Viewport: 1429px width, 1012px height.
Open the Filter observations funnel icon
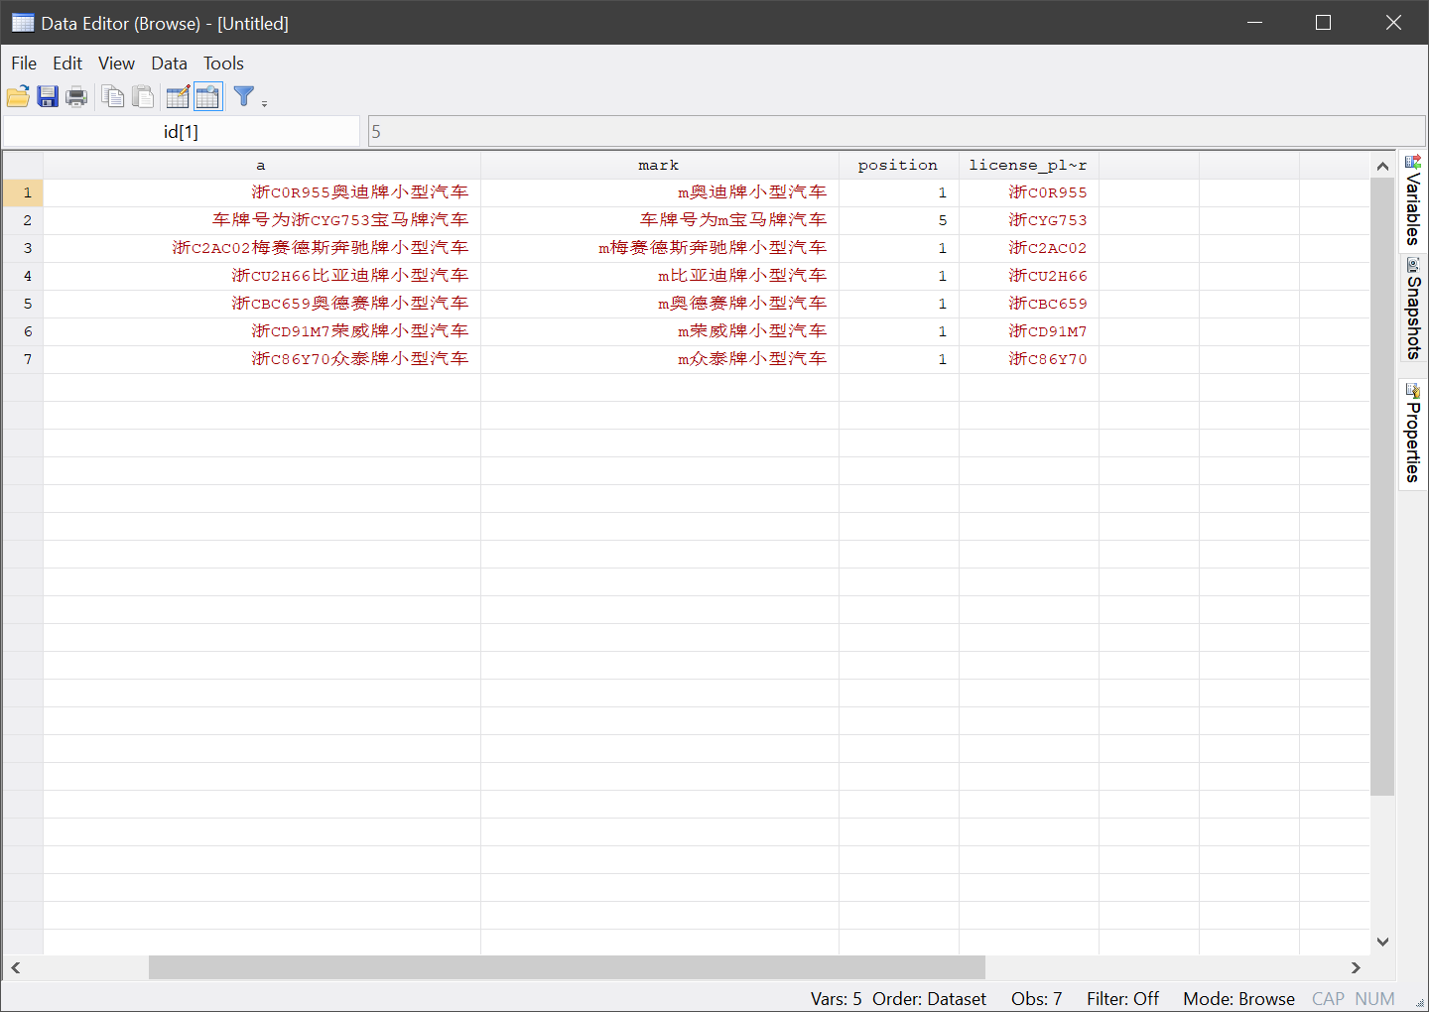243,96
